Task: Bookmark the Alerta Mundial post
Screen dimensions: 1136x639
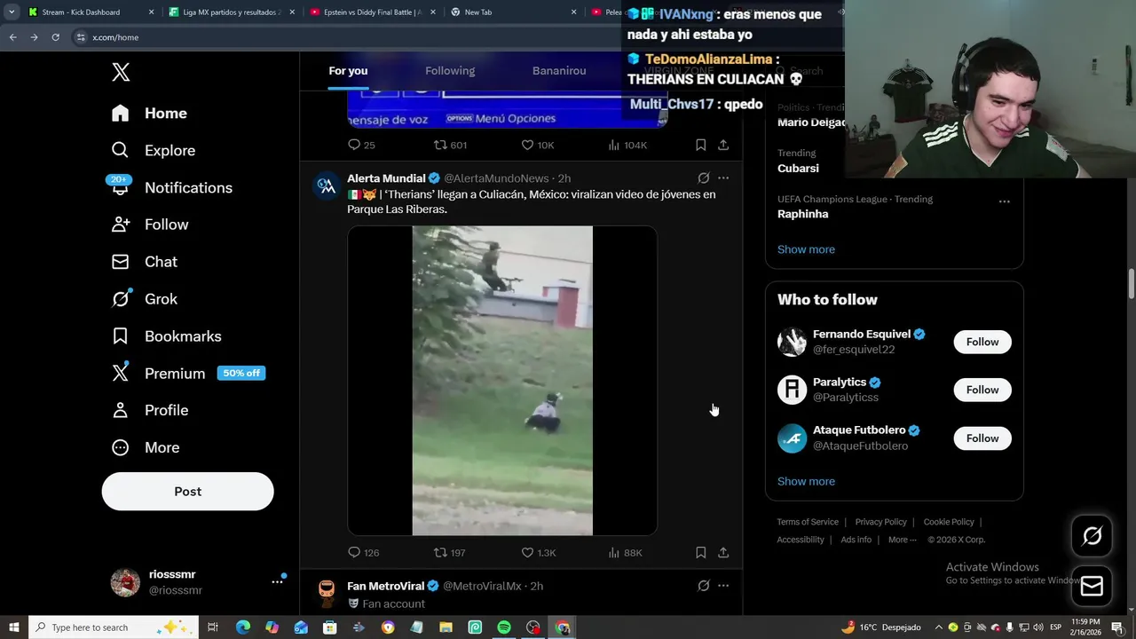Action: (x=700, y=552)
